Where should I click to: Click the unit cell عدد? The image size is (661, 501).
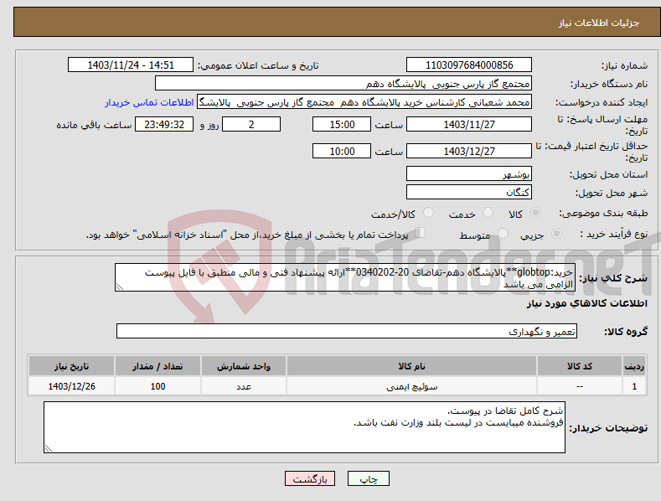point(244,386)
